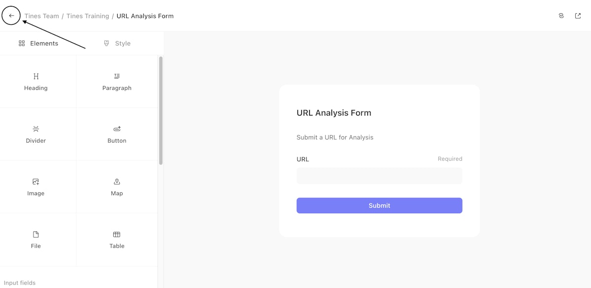This screenshot has height=288, width=591.
Task: Copy the form link icon
Action: 561,16
